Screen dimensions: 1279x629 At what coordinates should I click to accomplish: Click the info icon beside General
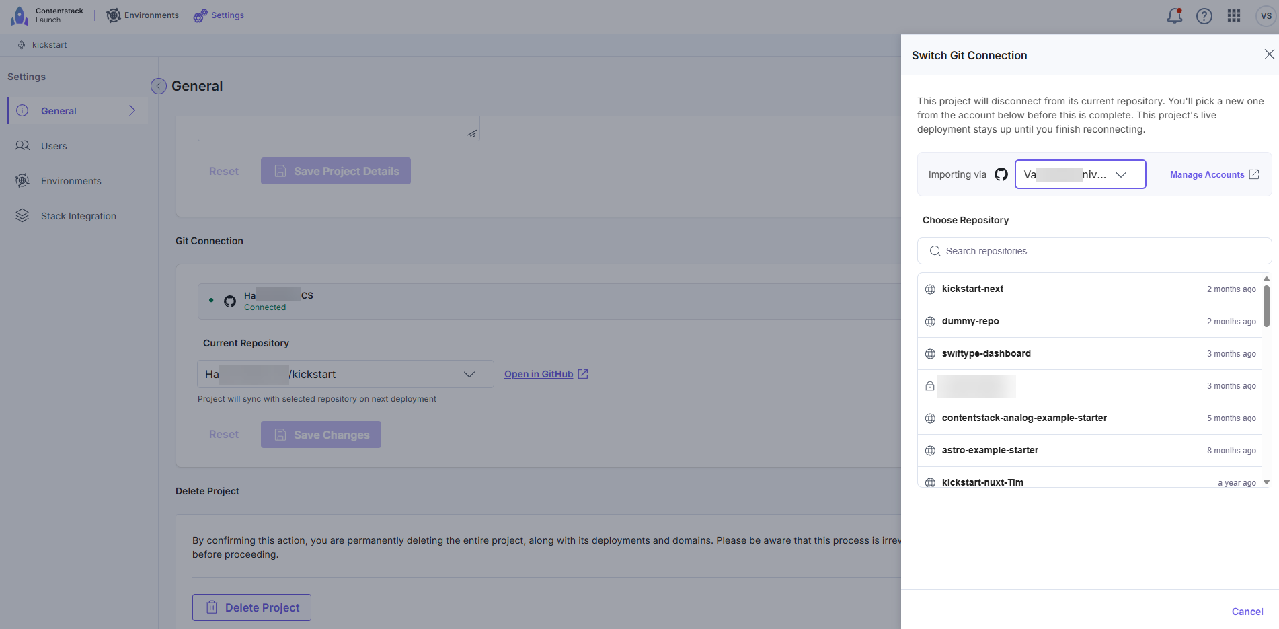pyautogui.click(x=22, y=110)
